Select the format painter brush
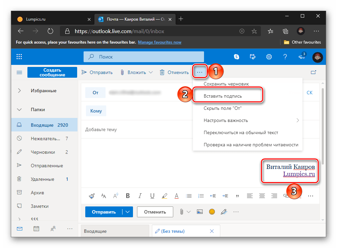Screen dimensions: 337x248 pyautogui.click(x=92, y=196)
